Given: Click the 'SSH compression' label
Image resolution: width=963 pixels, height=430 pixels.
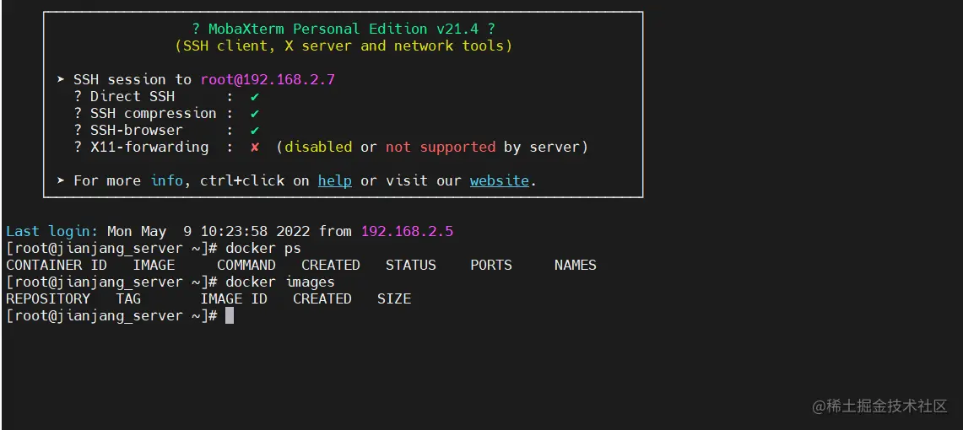Looking at the screenshot, I should click(x=153, y=114).
